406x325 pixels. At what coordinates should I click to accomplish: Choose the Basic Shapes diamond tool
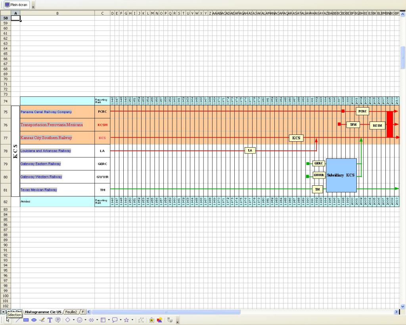pos(67,320)
